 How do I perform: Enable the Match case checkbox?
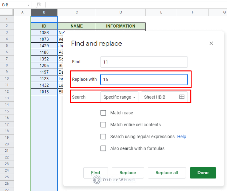(x=103, y=113)
